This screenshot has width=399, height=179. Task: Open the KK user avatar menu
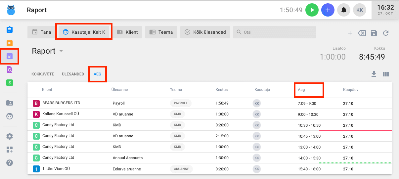click(x=360, y=10)
